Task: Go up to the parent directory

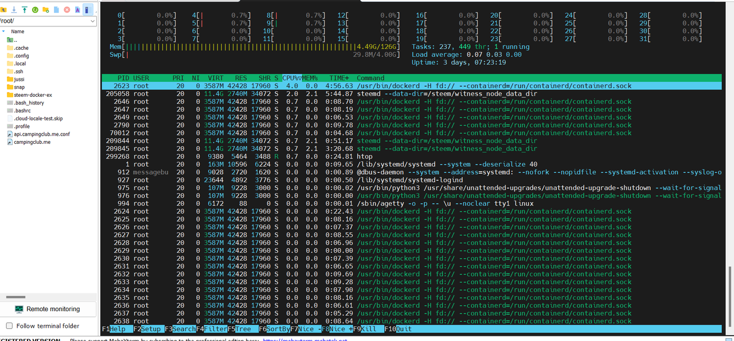Action: pos(4,10)
